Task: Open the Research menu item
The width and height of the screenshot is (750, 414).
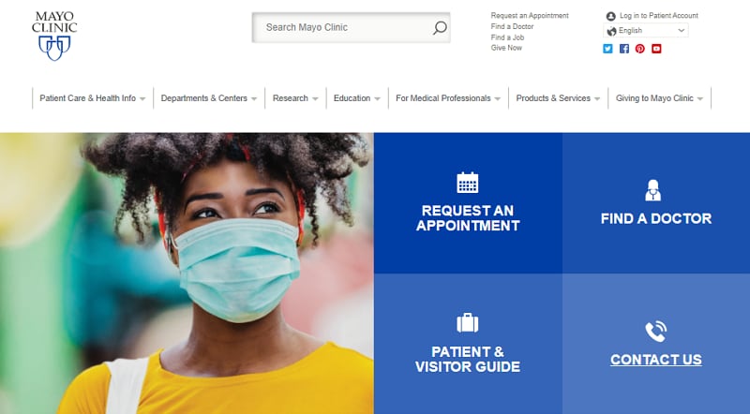Action: (295, 98)
